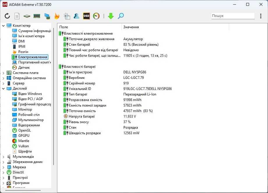Expand the Програми tree node
This screenshot has width=268, height=193.
[x=3, y=183]
